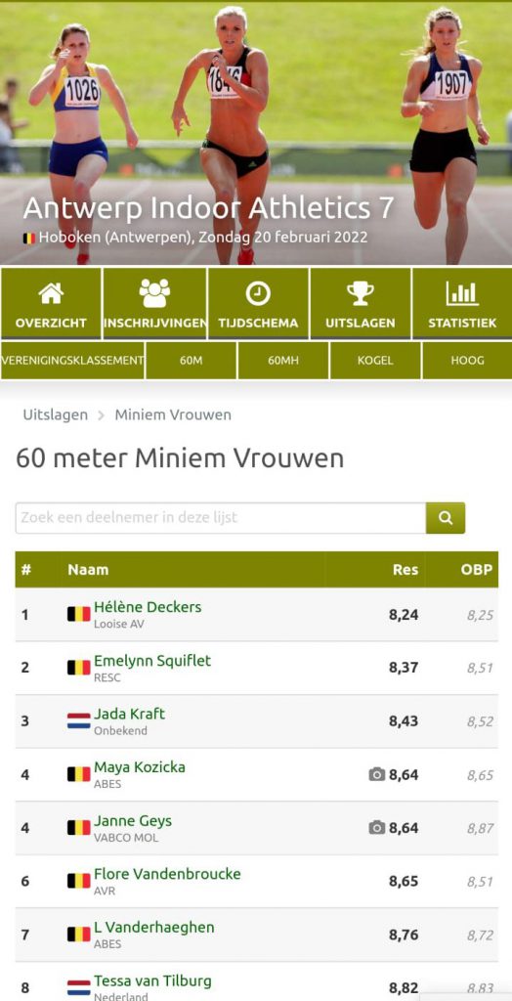This screenshot has width=512, height=1001.
Task: Select the 60M tab
Action: click(191, 360)
